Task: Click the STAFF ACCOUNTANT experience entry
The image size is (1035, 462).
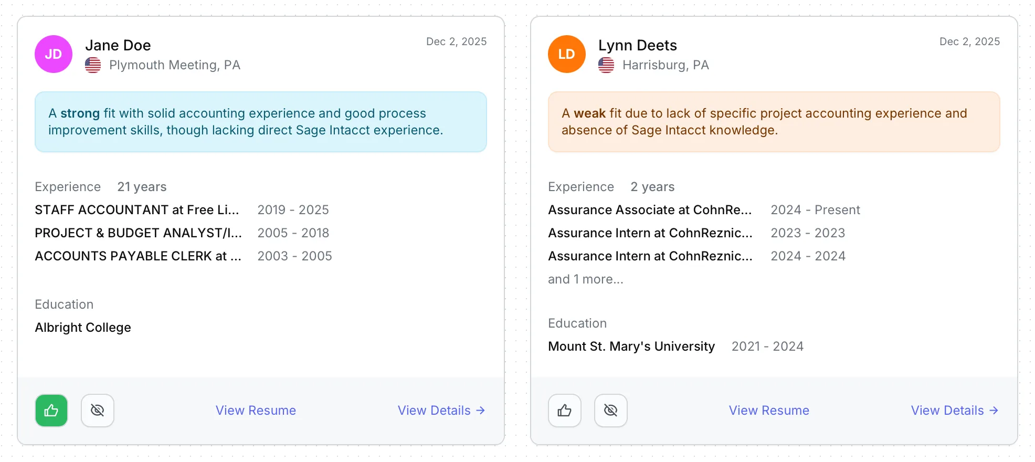Action: (x=137, y=210)
